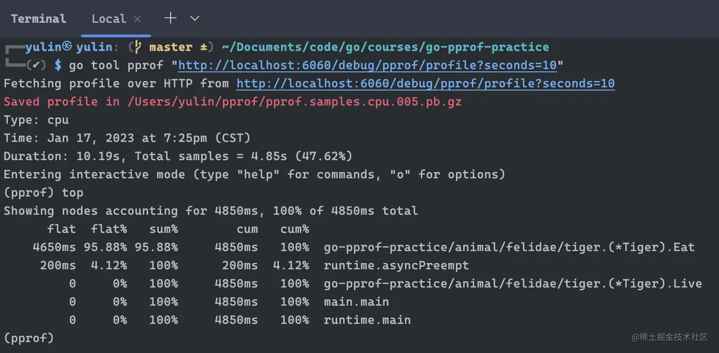This screenshot has width=719, height=353.
Task: Click the empty (pprof) prompt at the bottom
Action: pos(29,338)
